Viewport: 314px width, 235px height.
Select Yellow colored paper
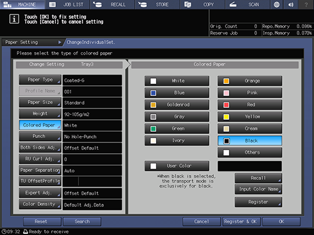coord(250,116)
